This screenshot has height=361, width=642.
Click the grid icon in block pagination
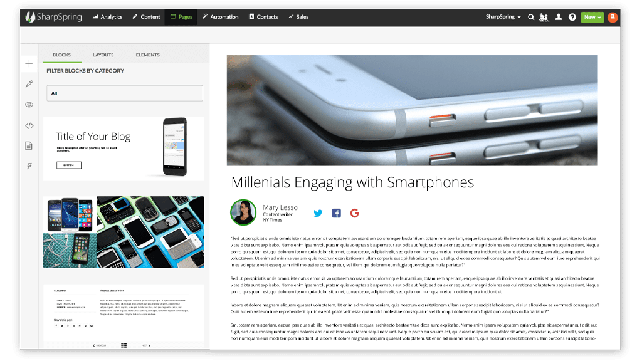coord(124,345)
